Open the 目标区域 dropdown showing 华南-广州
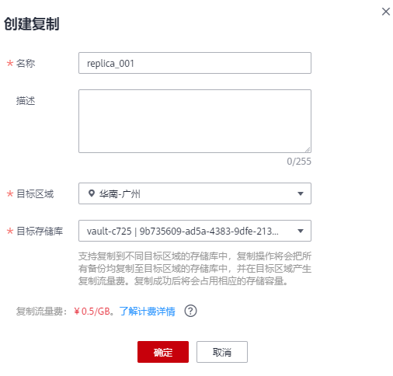Image resolution: width=393 pixels, height=376 pixels. 195,193
